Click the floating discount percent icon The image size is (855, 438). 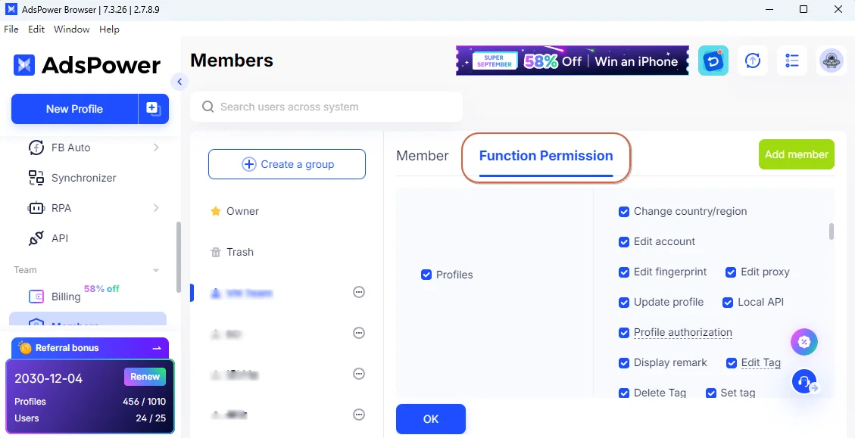[x=804, y=342]
